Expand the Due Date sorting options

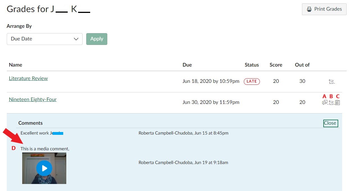tap(44, 39)
